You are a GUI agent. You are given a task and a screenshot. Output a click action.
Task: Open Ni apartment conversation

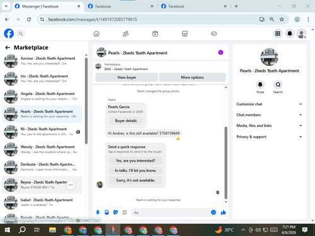(x=42, y=132)
